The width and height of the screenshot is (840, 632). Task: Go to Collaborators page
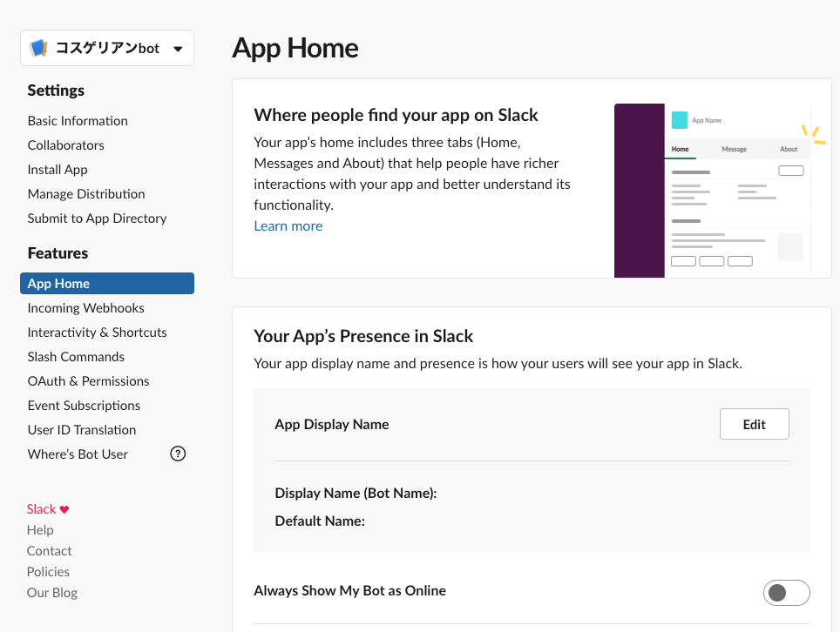point(66,145)
